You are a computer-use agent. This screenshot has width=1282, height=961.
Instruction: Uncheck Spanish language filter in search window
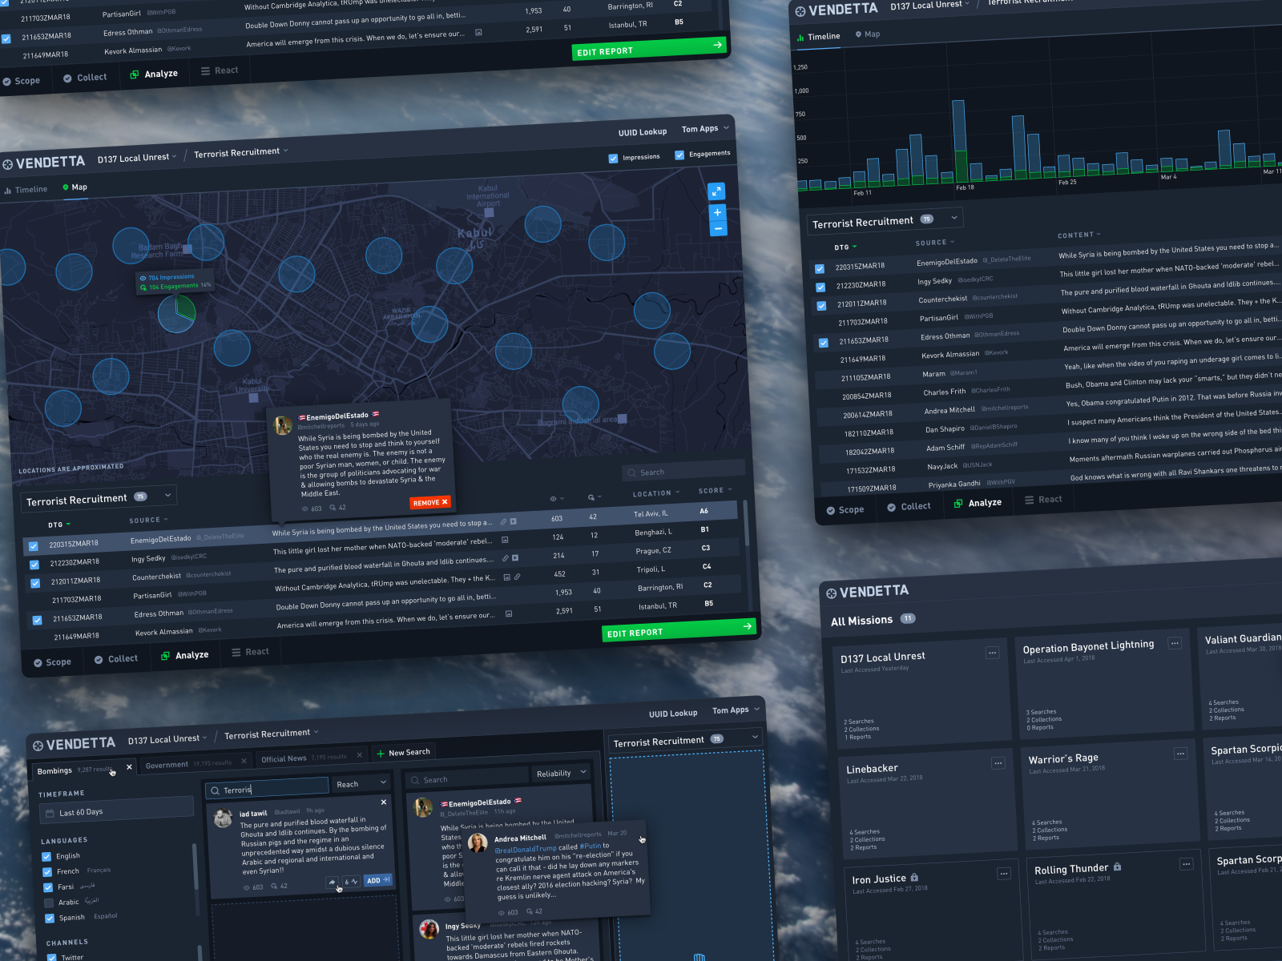click(x=49, y=919)
